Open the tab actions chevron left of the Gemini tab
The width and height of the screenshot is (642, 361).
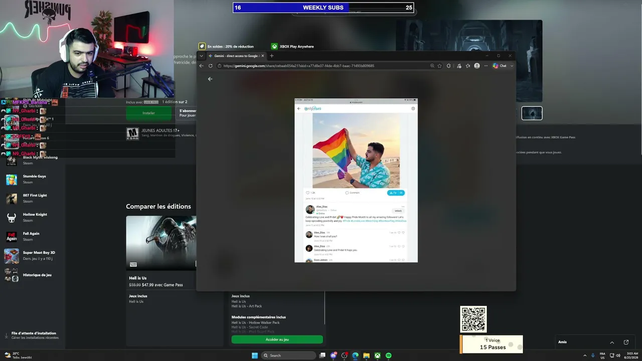[x=202, y=56]
